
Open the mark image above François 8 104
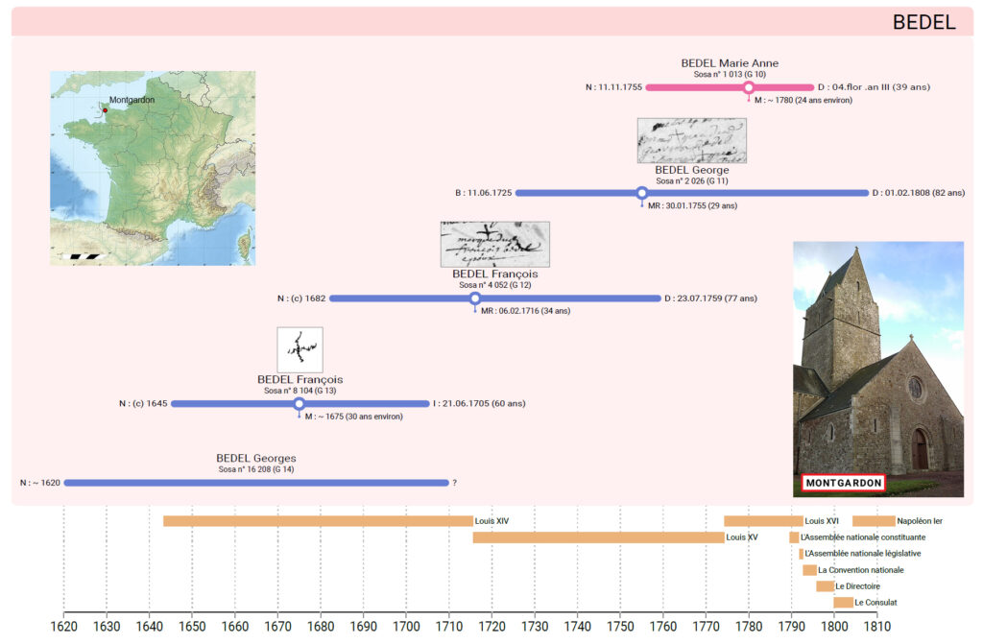pyautogui.click(x=300, y=349)
